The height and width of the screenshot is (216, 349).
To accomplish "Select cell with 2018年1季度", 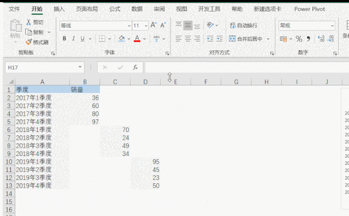I will click(x=42, y=130).
